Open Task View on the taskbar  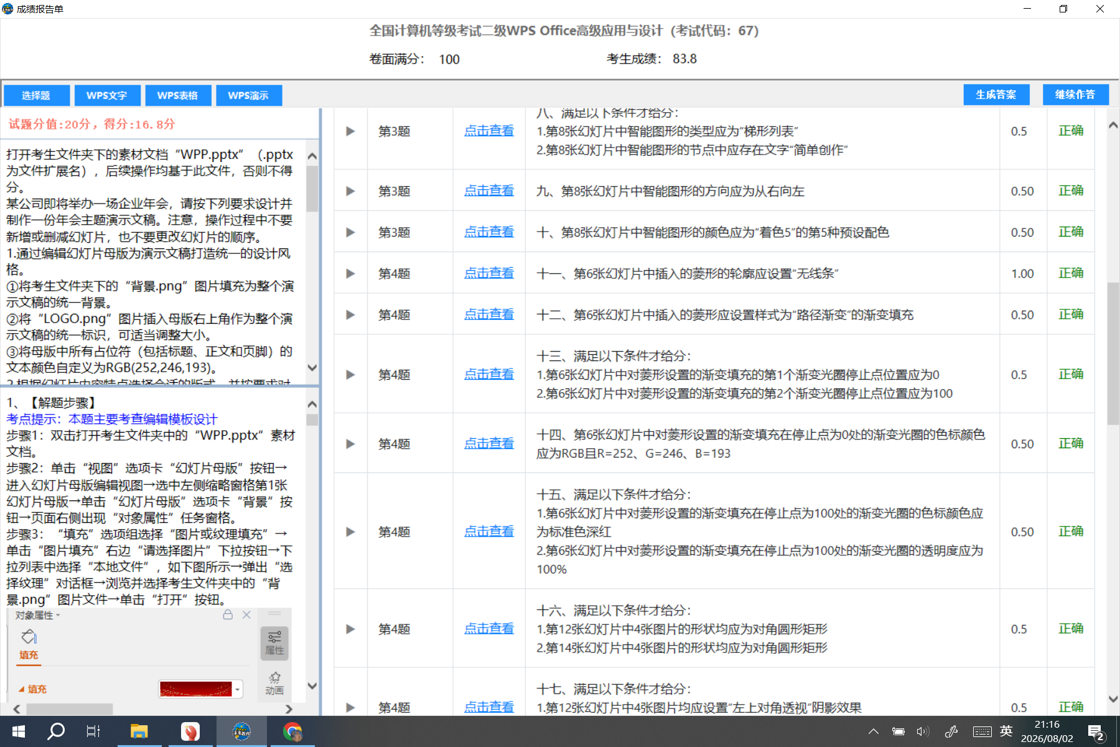[93, 731]
